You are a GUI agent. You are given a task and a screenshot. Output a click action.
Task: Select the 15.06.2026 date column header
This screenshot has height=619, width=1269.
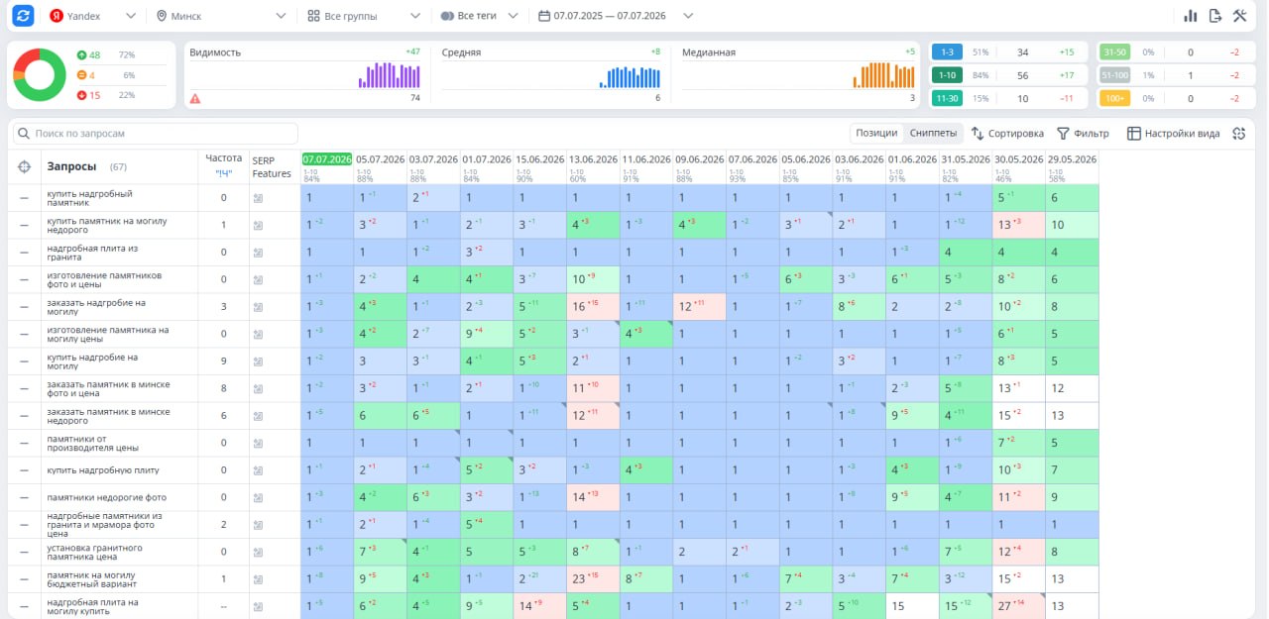tap(540, 159)
